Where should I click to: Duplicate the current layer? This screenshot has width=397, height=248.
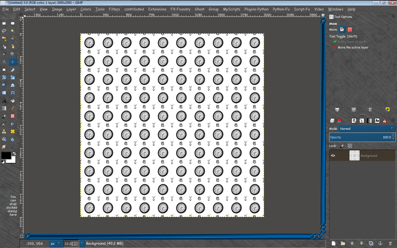[x=371, y=244]
